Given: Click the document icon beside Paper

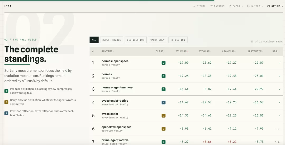Looking at the screenshot, I should (230, 6).
